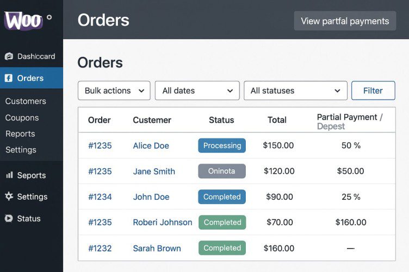This screenshot has height=272, width=409.
Task: Click the Orders sidebar icon
Action: click(x=9, y=78)
